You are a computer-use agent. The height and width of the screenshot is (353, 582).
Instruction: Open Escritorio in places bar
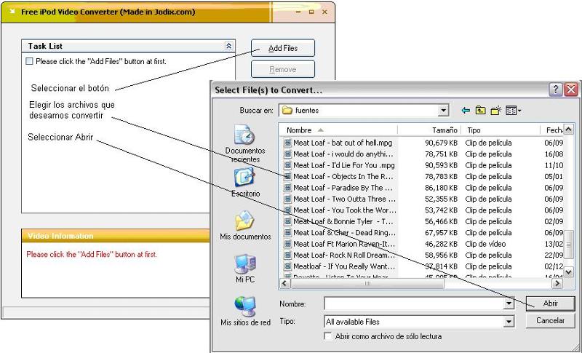pyautogui.click(x=245, y=182)
